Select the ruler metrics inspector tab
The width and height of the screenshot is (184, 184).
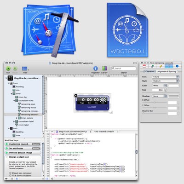[161, 66]
